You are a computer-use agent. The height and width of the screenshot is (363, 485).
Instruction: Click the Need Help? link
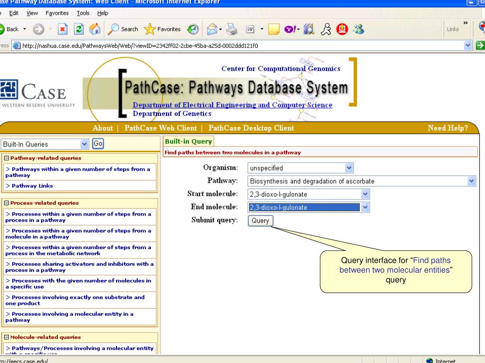448,128
